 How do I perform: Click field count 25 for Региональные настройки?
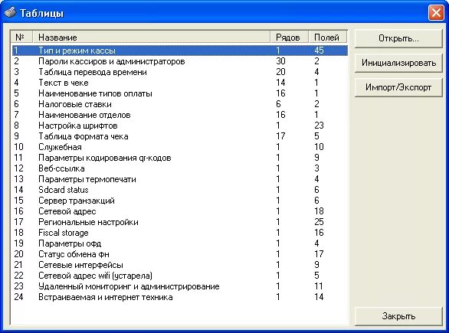[x=319, y=222]
